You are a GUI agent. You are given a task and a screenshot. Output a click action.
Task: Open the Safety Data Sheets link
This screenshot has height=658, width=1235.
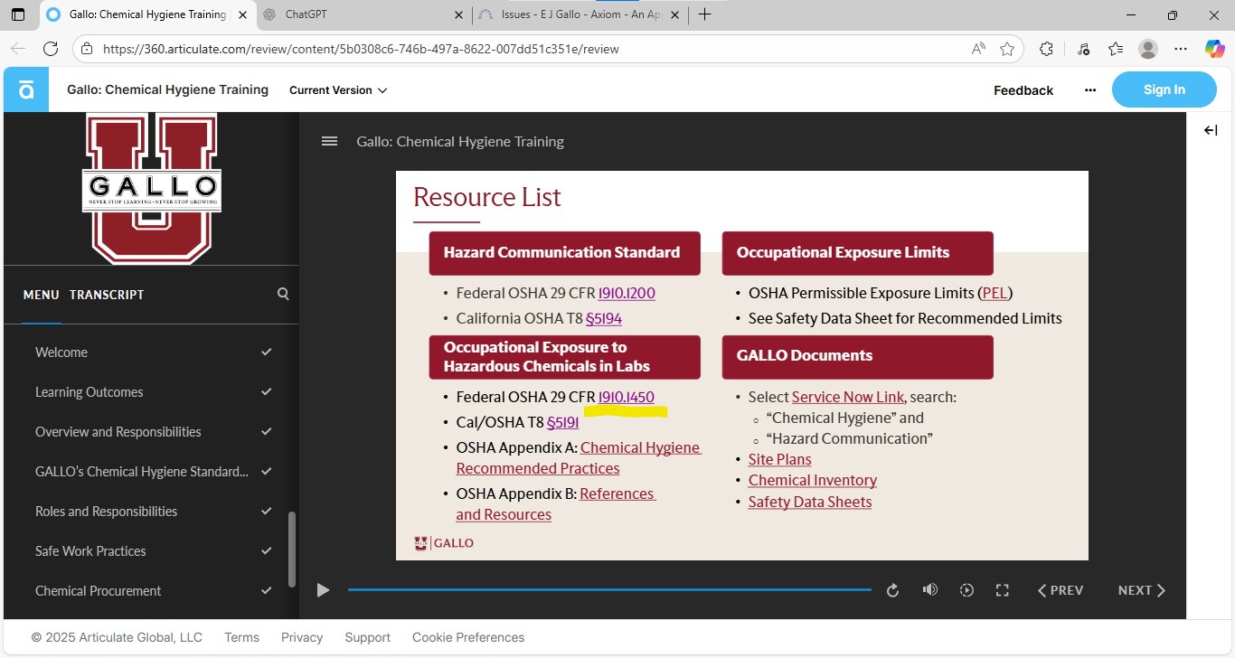[x=810, y=502]
